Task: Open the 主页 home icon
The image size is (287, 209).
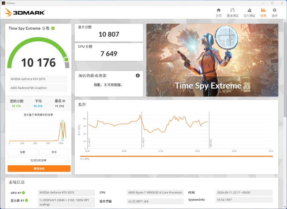Action: click(218, 10)
